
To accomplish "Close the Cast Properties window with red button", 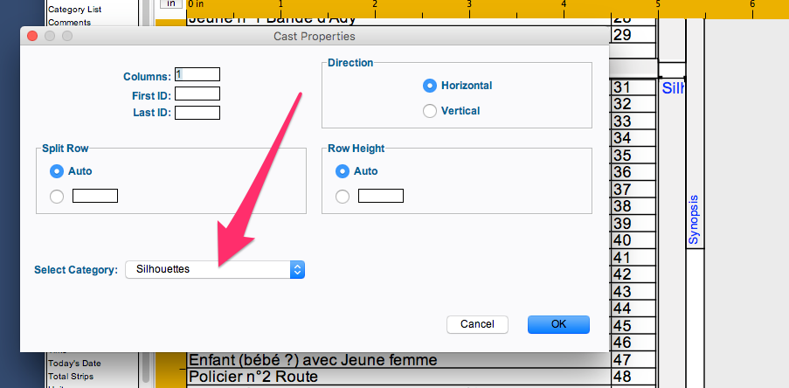I will [32, 37].
